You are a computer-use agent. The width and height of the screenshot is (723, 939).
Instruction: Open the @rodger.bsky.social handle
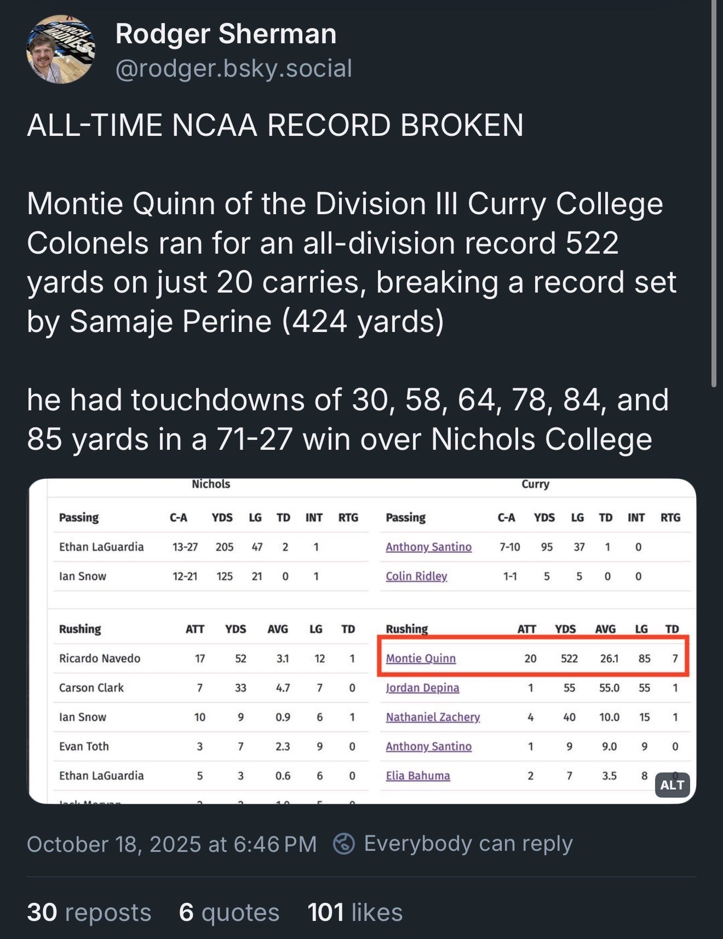(234, 69)
